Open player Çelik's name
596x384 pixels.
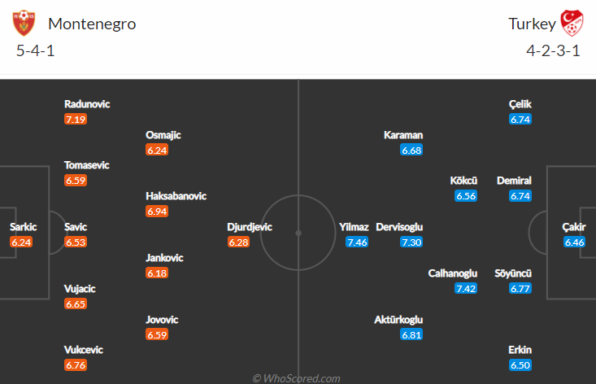point(520,104)
